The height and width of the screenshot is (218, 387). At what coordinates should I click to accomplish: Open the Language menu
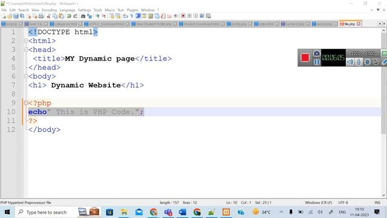(x=67, y=10)
